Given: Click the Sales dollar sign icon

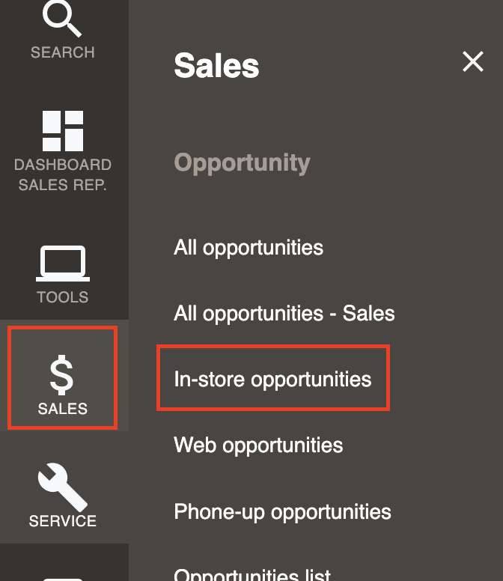Looking at the screenshot, I should (62, 375).
